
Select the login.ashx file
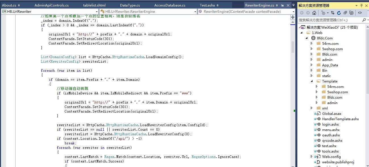[x=330, y=124]
